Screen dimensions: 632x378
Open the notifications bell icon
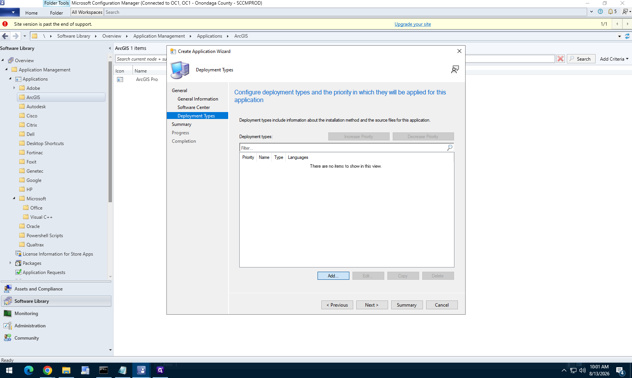611,12
